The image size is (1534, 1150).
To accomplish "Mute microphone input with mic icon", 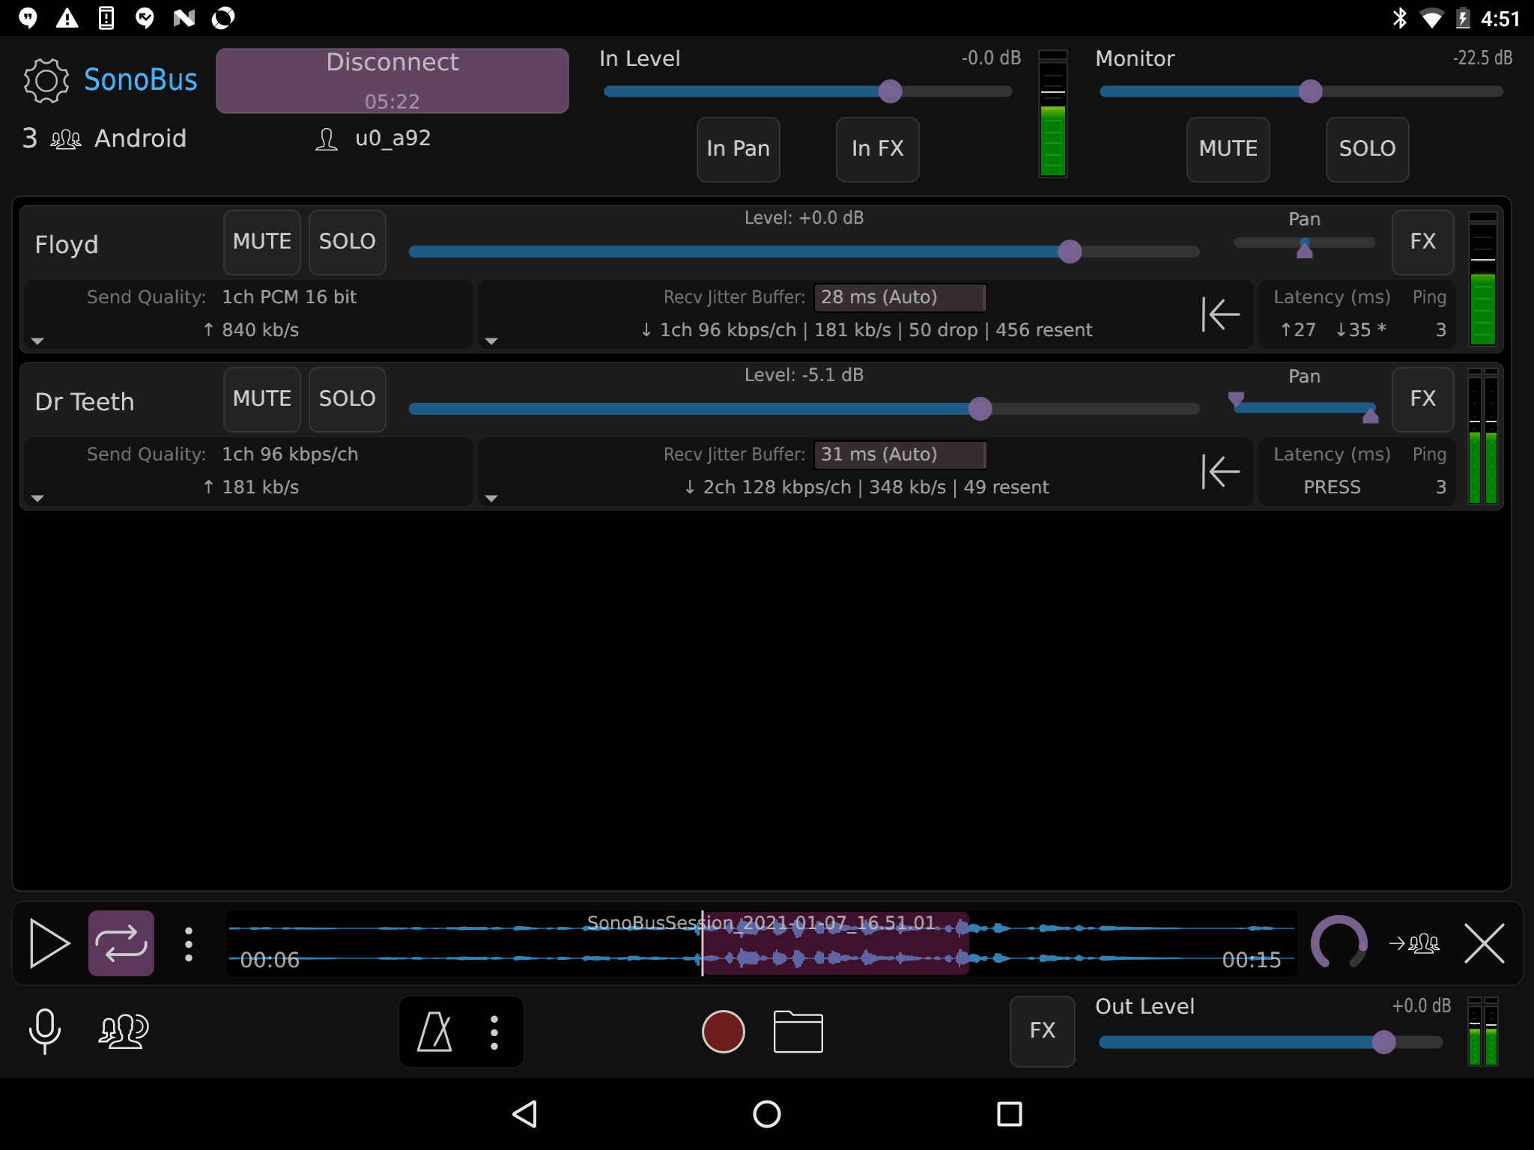I will tap(44, 1031).
